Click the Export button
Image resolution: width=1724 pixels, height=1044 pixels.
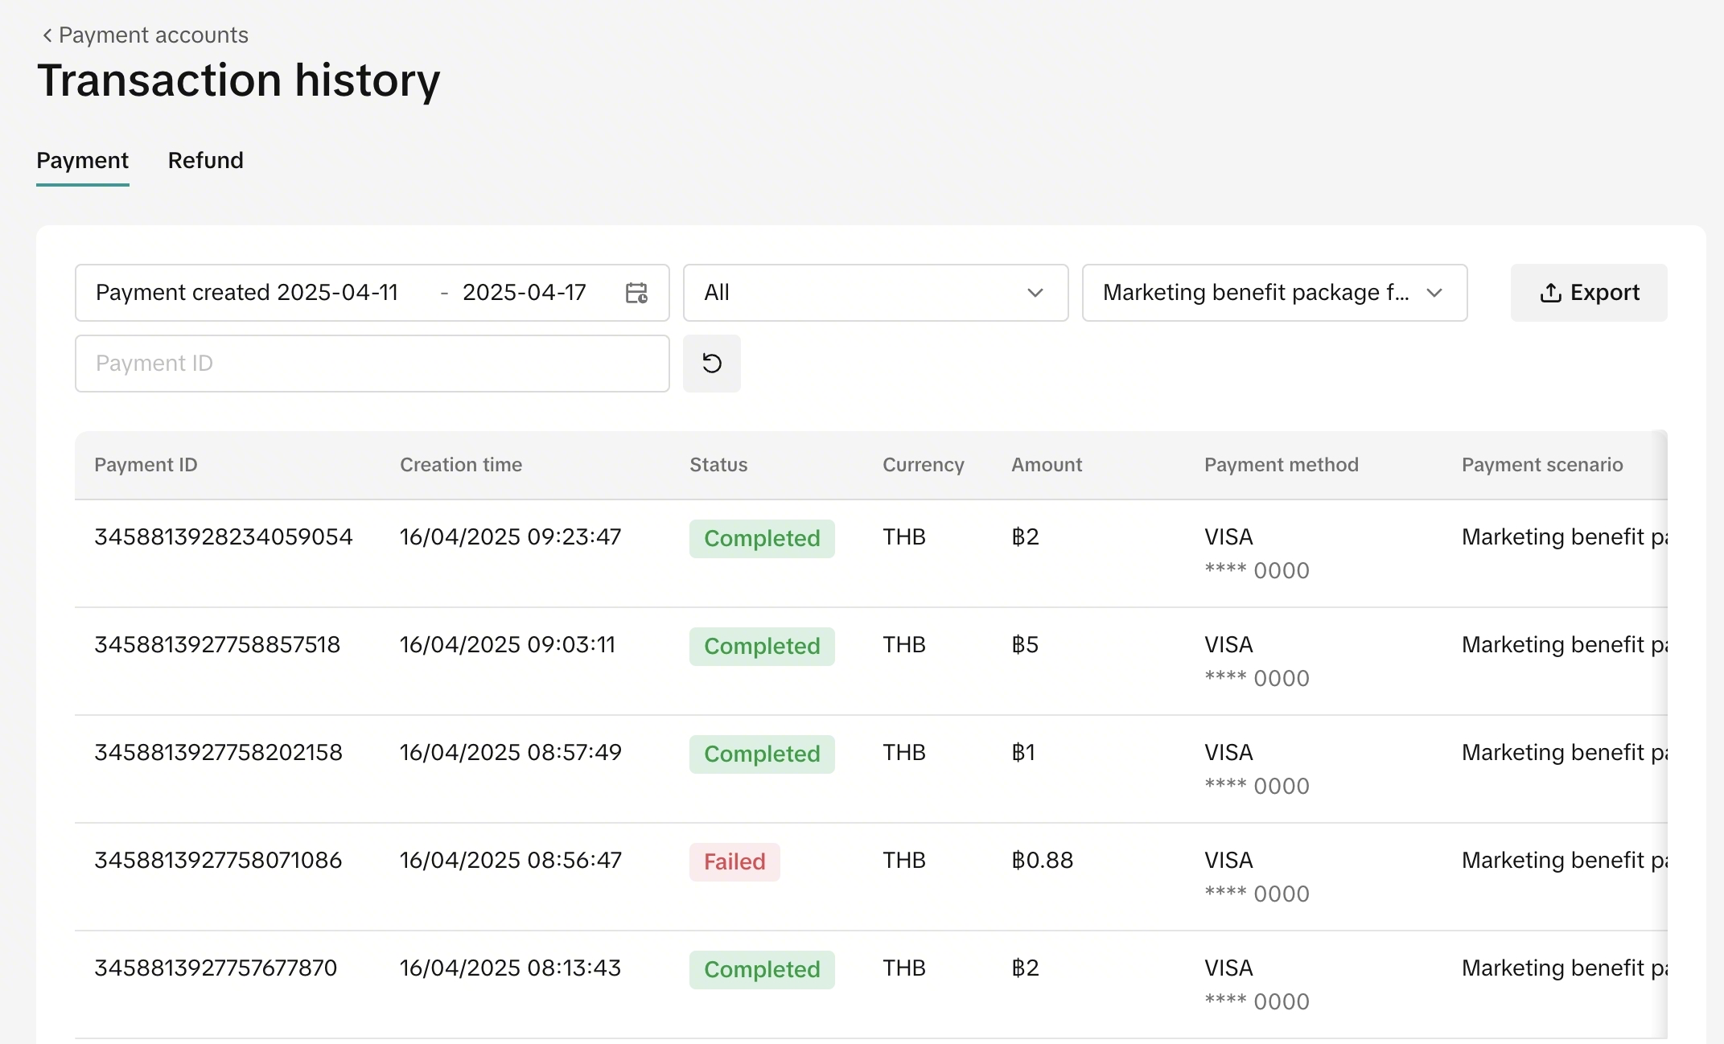click(1588, 293)
